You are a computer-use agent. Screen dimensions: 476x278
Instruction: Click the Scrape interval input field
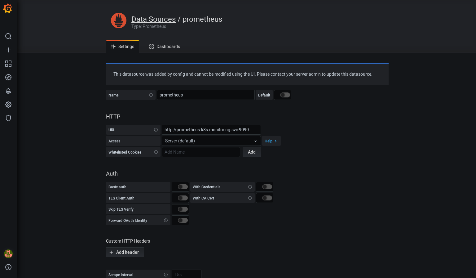[x=187, y=274]
